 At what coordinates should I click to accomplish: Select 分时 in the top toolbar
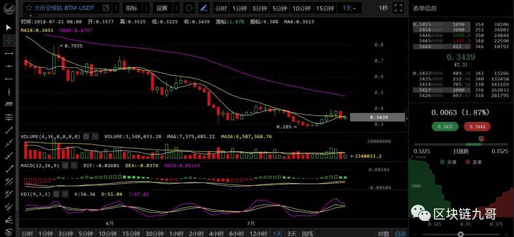click(221, 9)
